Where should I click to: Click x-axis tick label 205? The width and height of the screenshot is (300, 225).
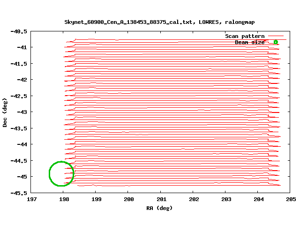point(291,199)
